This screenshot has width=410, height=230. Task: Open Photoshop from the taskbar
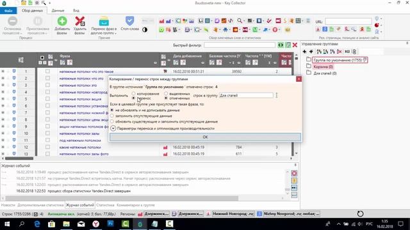[111, 224]
